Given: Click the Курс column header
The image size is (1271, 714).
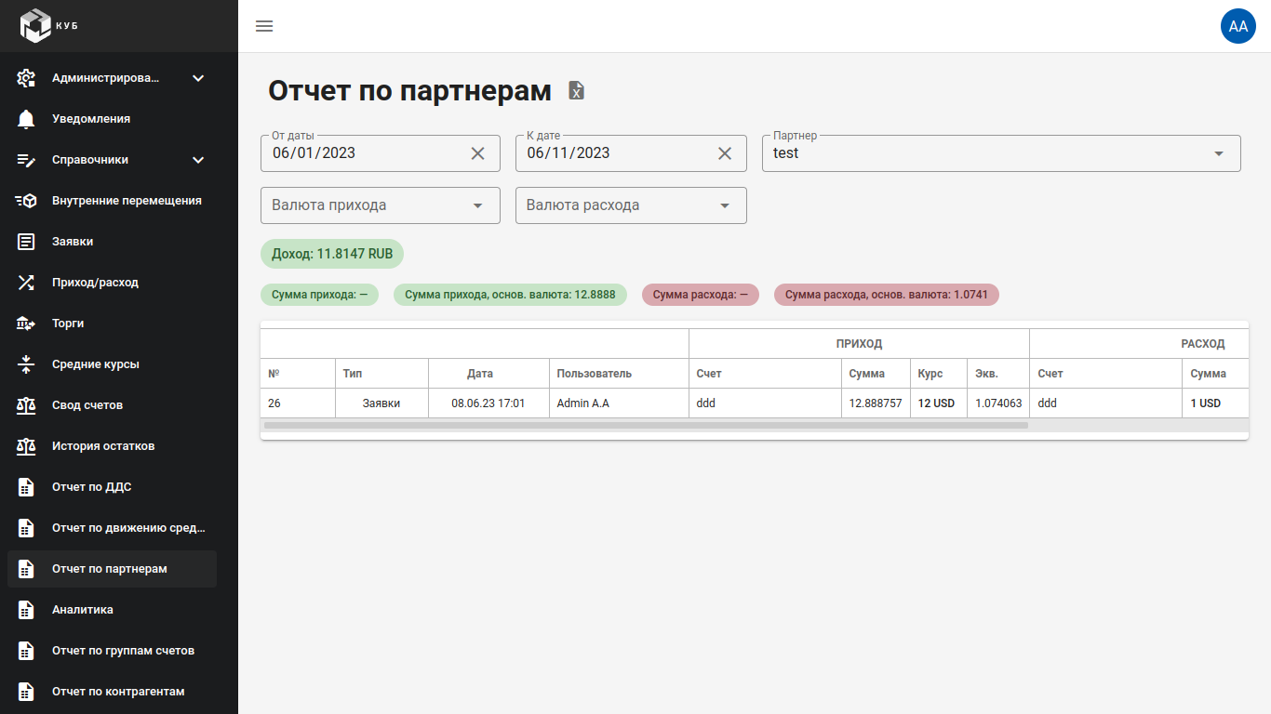Looking at the screenshot, I should (939, 374).
